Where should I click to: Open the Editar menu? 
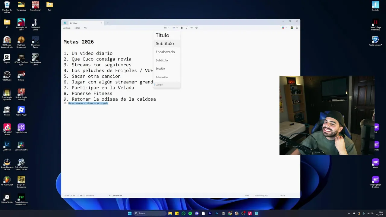(x=77, y=28)
